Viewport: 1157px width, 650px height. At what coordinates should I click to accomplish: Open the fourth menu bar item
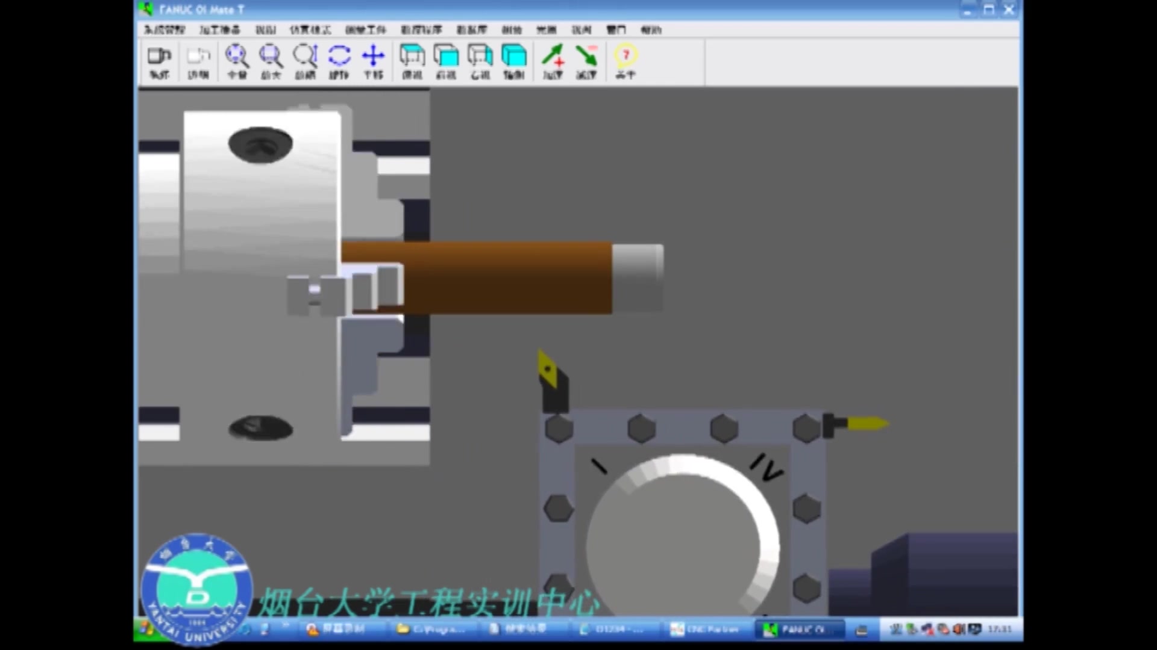click(x=310, y=29)
